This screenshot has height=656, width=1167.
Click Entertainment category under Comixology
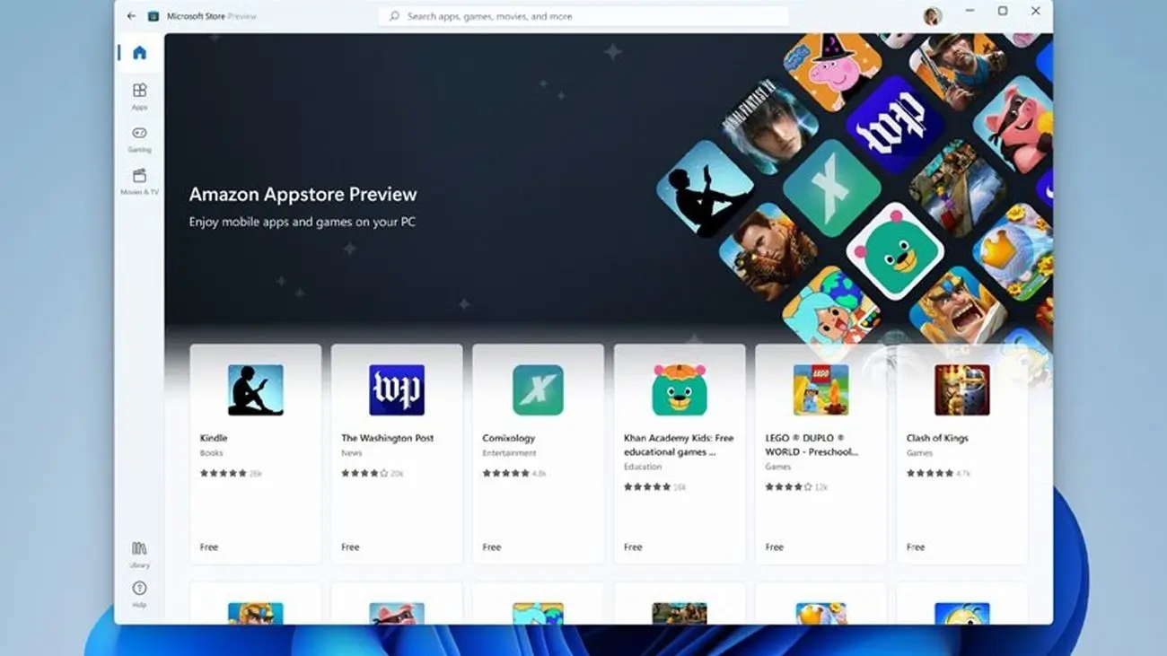pos(509,453)
